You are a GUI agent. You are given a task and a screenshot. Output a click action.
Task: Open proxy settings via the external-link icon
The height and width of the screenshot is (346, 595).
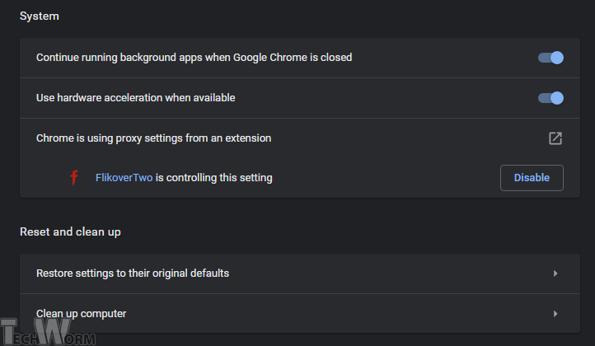(x=555, y=138)
